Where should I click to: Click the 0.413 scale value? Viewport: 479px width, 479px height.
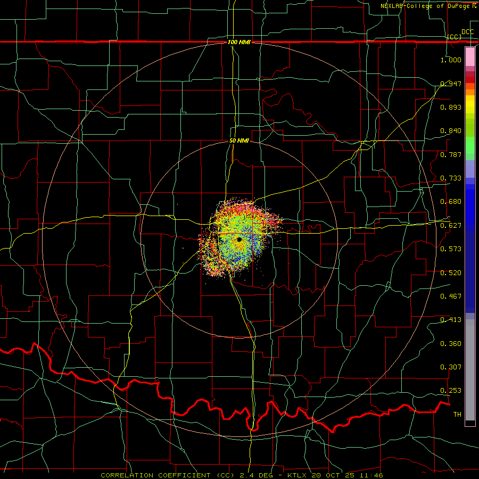pos(451,319)
